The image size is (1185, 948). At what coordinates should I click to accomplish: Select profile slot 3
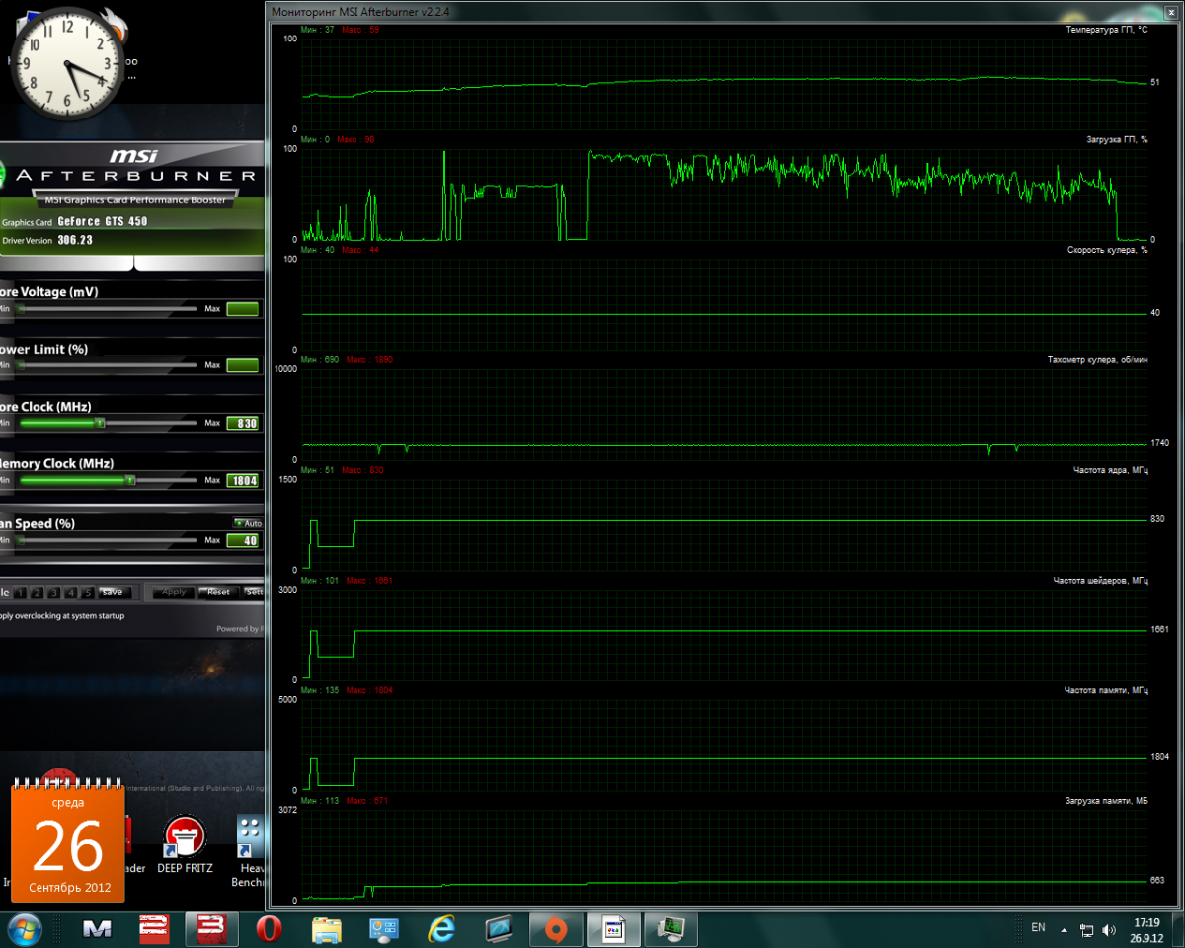tap(53, 592)
